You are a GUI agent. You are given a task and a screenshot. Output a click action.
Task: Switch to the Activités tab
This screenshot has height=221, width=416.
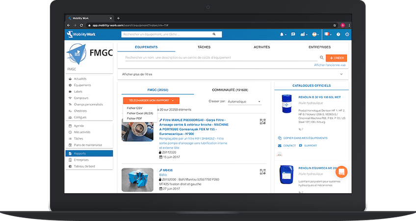click(x=261, y=47)
